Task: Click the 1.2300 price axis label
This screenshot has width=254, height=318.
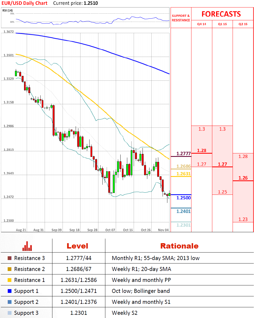Action: point(9,221)
